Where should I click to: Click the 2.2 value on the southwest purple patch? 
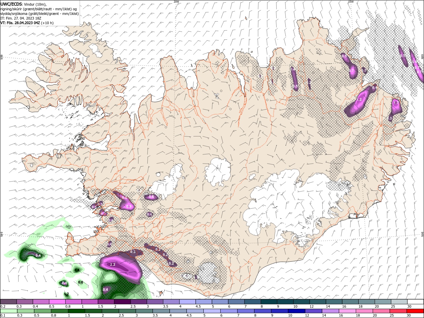point(113,264)
